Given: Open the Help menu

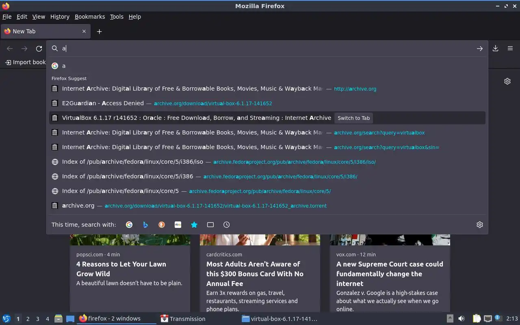Looking at the screenshot, I should (x=135, y=17).
